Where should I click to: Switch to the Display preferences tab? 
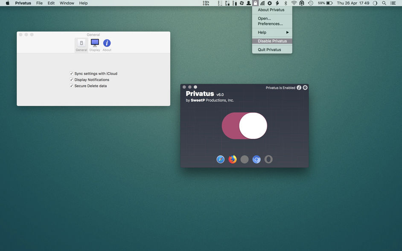[x=95, y=45]
